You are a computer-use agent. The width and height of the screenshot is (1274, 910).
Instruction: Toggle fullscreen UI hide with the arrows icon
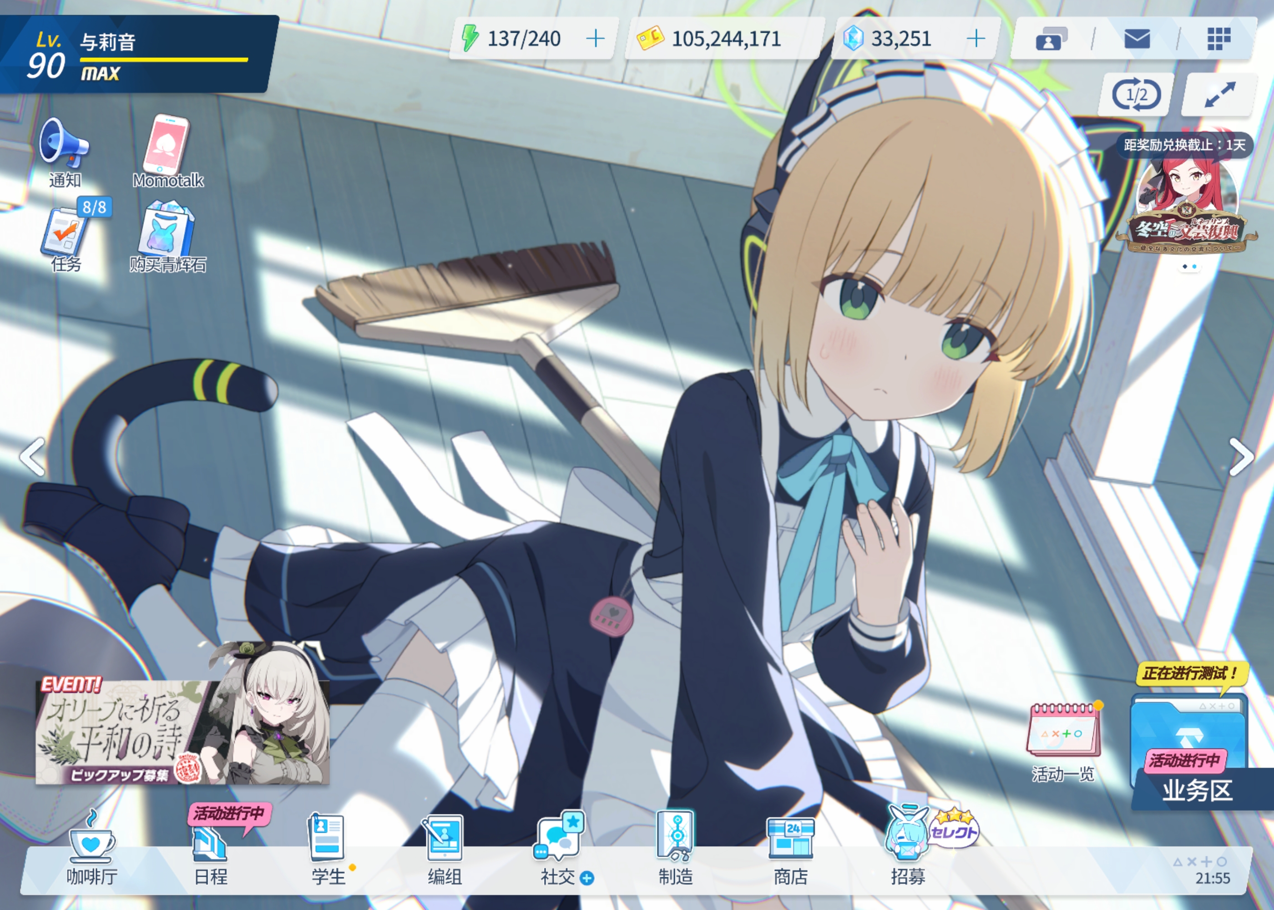1220,95
